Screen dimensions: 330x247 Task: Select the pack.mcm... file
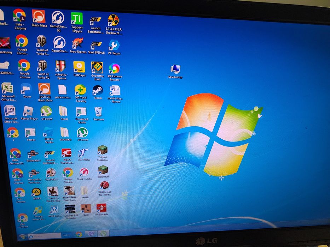[x=63, y=91]
